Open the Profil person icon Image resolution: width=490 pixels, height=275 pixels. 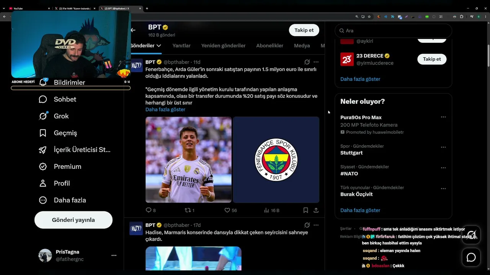click(43, 183)
